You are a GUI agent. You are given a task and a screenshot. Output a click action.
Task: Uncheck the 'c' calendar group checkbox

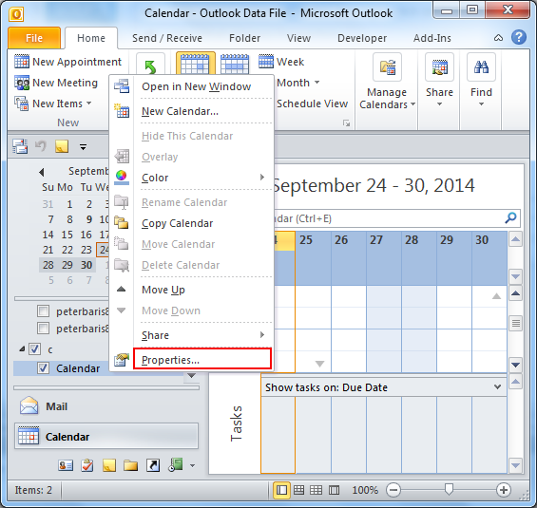(34, 349)
